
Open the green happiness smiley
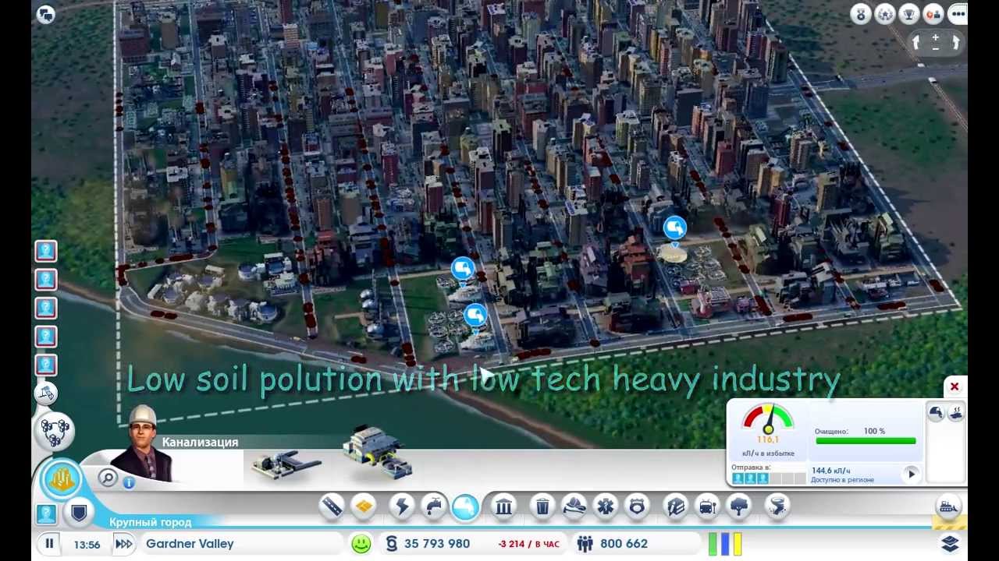click(361, 544)
